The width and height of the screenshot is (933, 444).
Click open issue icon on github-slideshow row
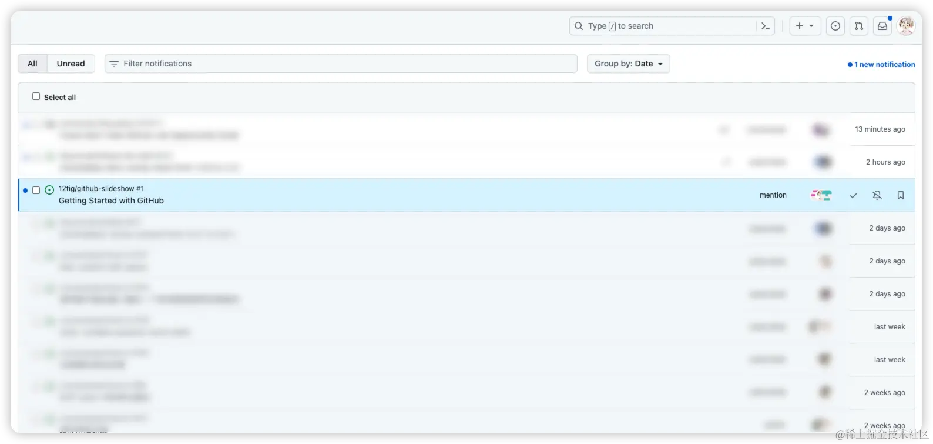pyautogui.click(x=49, y=190)
